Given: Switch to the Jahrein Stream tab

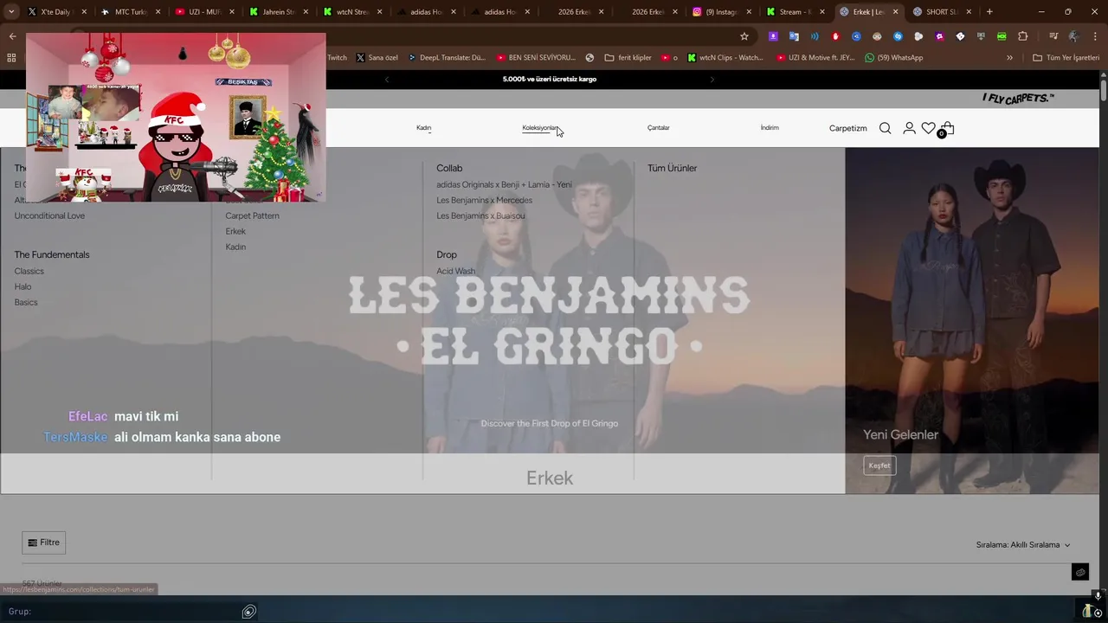Looking at the screenshot, I should point(279,12).
